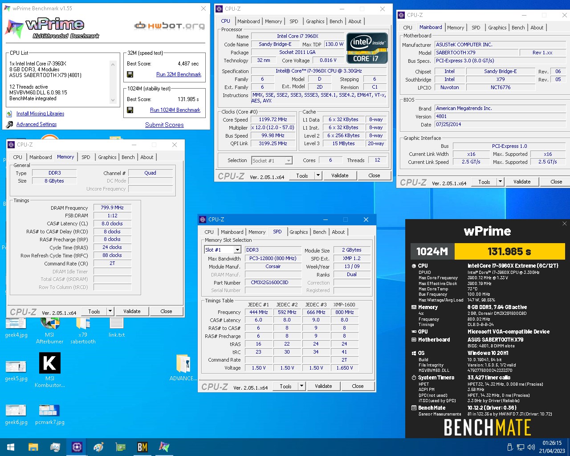Image resolution: width=570 pixels, height=456 pixels.
Task: Click Close button in CPU-Z Memory window
Action: 166,311
